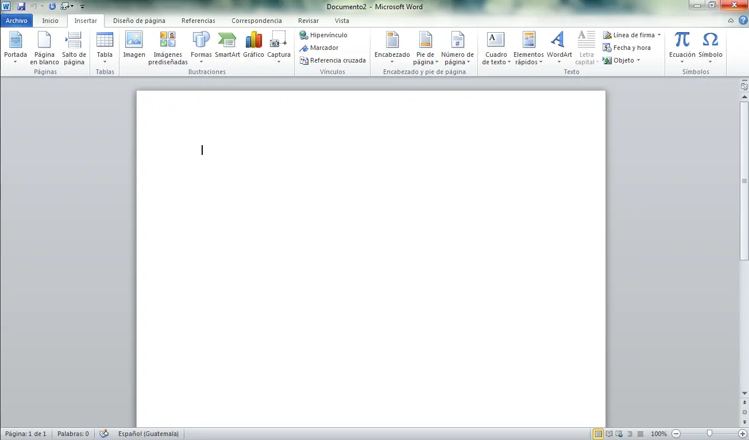Open the Captura screenshot tool

click(x=279, y=48)
